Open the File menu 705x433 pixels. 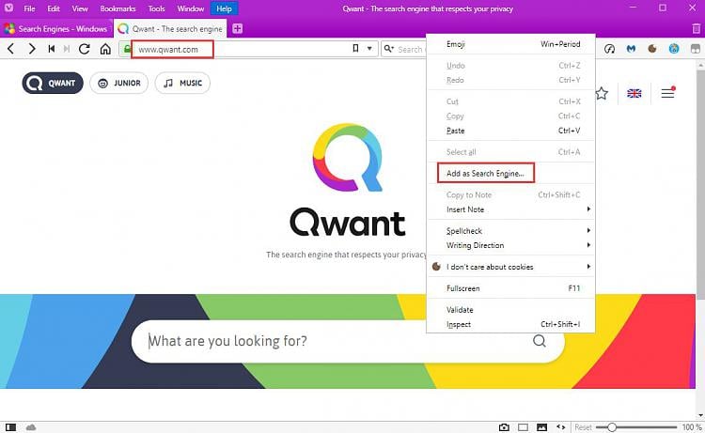pos(29,8)
